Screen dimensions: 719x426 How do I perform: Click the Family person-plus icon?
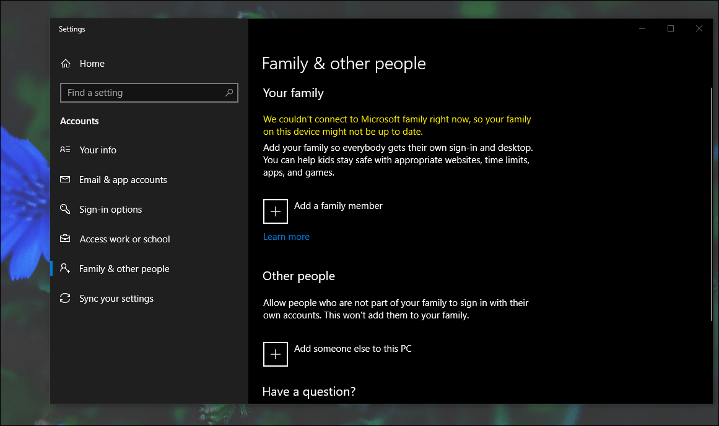(x=65, y=268)
